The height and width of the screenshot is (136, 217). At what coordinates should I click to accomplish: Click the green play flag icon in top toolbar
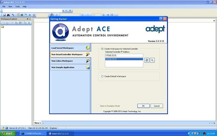(66, 11)
